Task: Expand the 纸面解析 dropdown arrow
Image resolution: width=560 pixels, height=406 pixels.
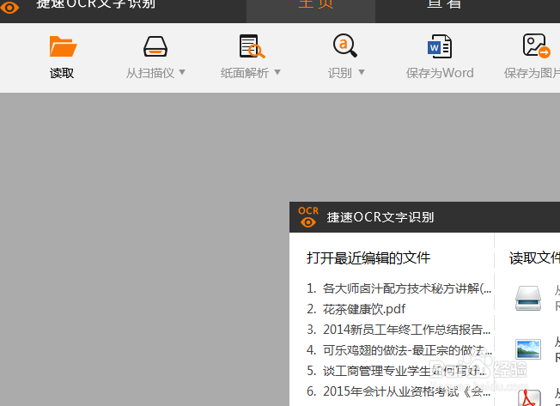Action: click(277, 72)
